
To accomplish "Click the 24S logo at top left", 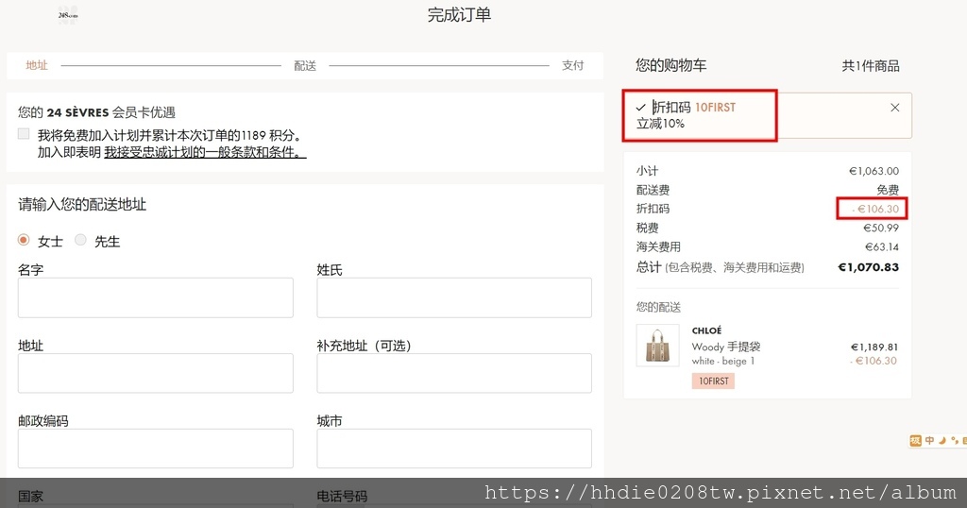I will tap(68, 15).
